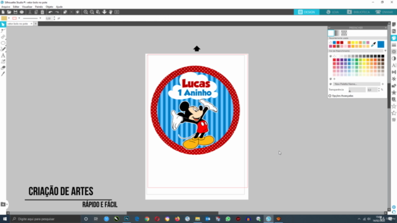Open the Ajuda menu
The image size is (397, 223).
60,7
